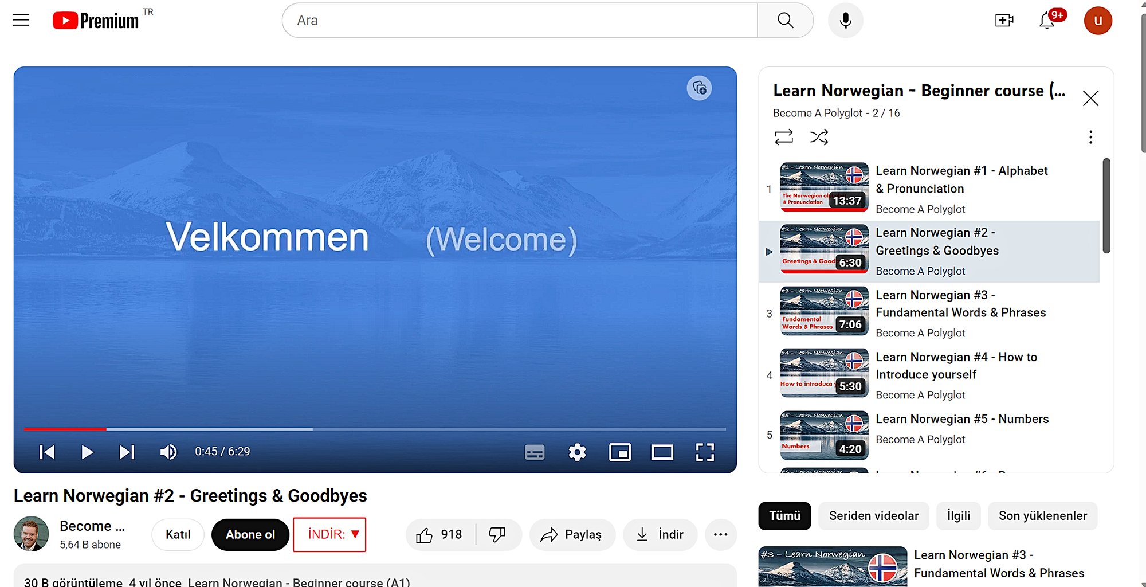Click the voice search microphone icon
The image size is (1146, 587).
[x=845, y=21]
